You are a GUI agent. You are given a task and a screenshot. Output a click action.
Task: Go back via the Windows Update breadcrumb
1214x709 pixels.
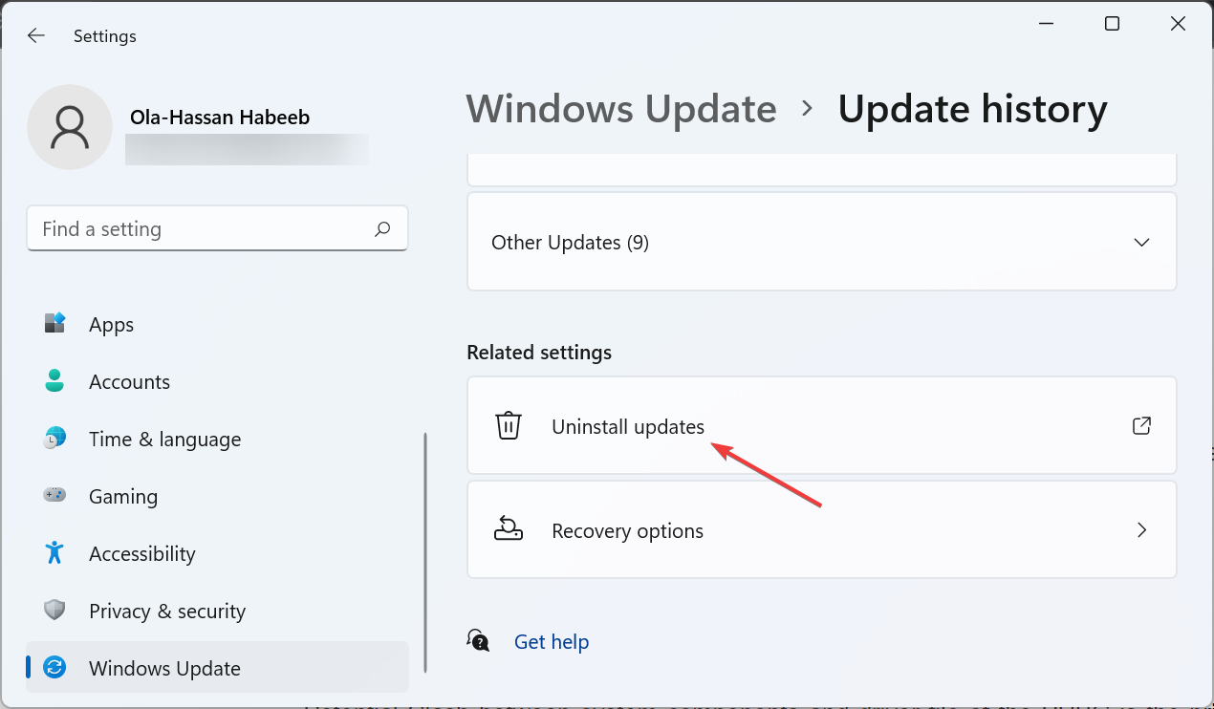(621, 108)
